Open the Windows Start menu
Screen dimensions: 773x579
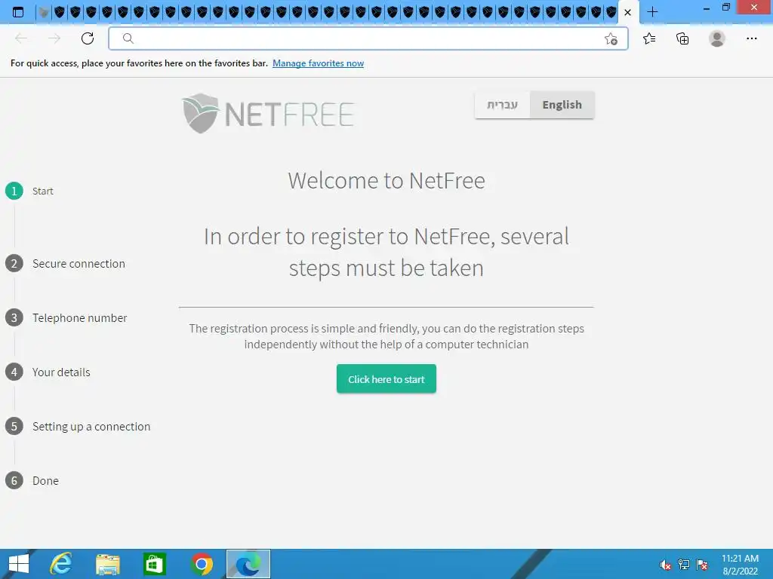(x=19, y=564)
